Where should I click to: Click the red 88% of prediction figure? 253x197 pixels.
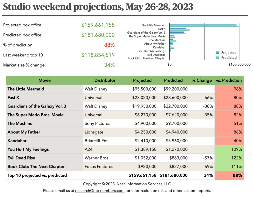109,45
